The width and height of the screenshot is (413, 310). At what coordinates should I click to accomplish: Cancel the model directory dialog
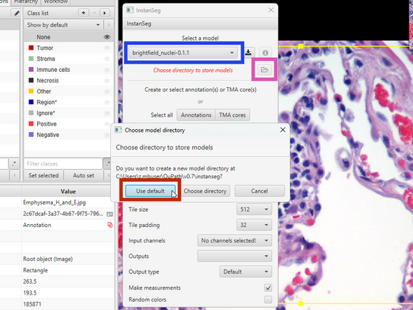tap(260, 191)
